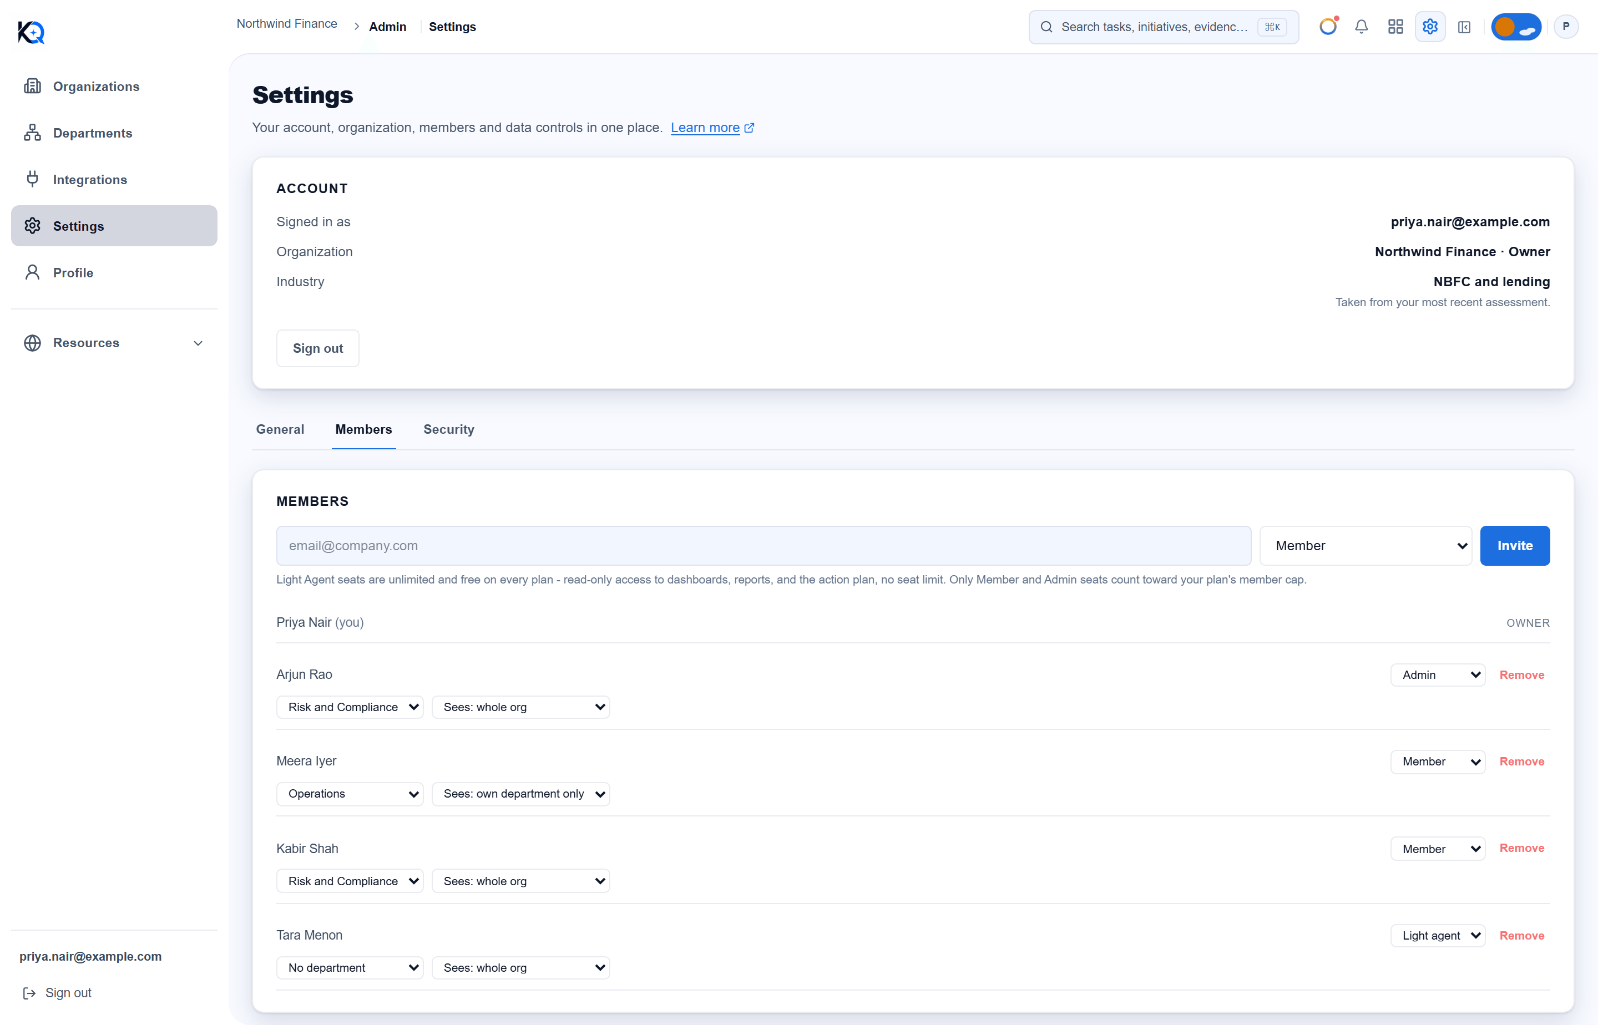Screen dimensions: 1598x1025
Task: Select the Members tab
Action: click(x=363, y=429)
